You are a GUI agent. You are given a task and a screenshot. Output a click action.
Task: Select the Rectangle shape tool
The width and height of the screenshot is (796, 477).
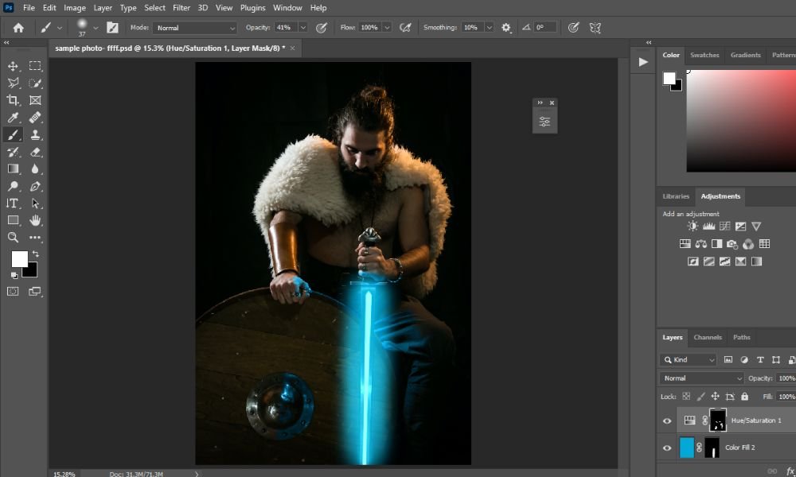14,220
